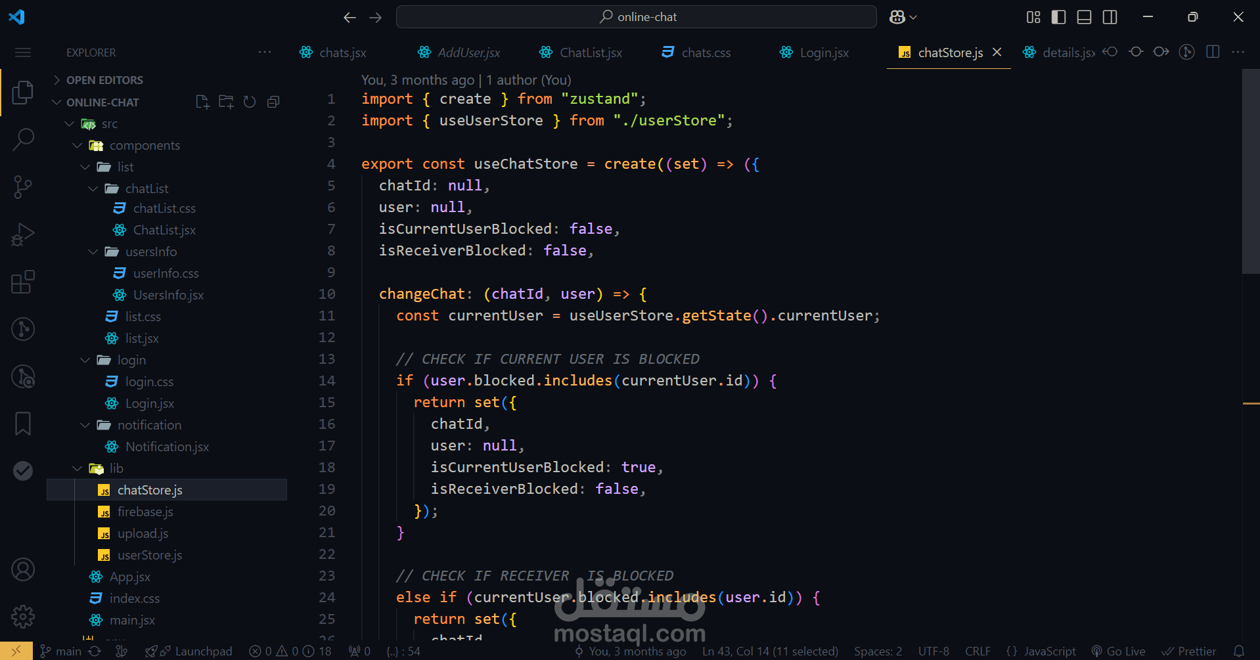1260x660 pixels.
Task: Open the checkmark todo icon in activity bar
Action: [x=23, y=470]
